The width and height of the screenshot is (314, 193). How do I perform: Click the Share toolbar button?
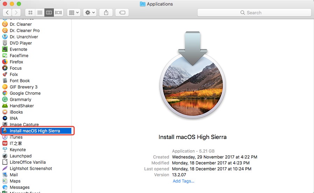pyautogui.click(x=106, y=13)
